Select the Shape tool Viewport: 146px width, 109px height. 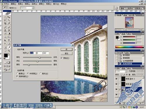pos(9,44)
